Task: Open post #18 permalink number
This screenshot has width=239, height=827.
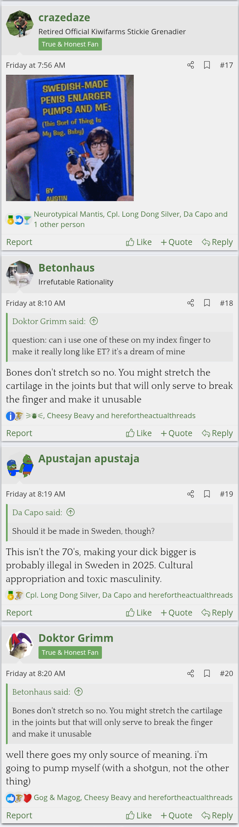Action: (x=226, y=303)
